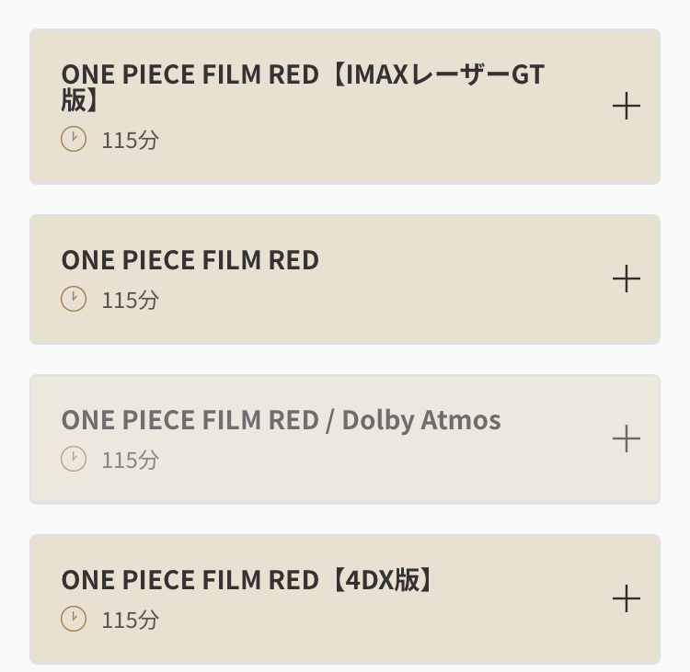
Task: Click the clock icon in Dolby Atmos card
Action: [x=74, y=459]
